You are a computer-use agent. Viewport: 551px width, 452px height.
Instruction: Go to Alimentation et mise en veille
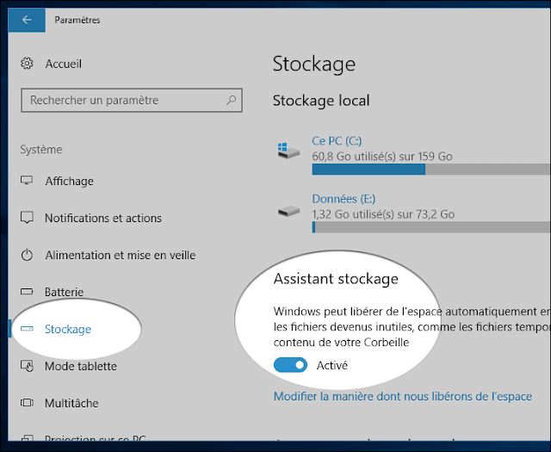click(x=121, y=255)
